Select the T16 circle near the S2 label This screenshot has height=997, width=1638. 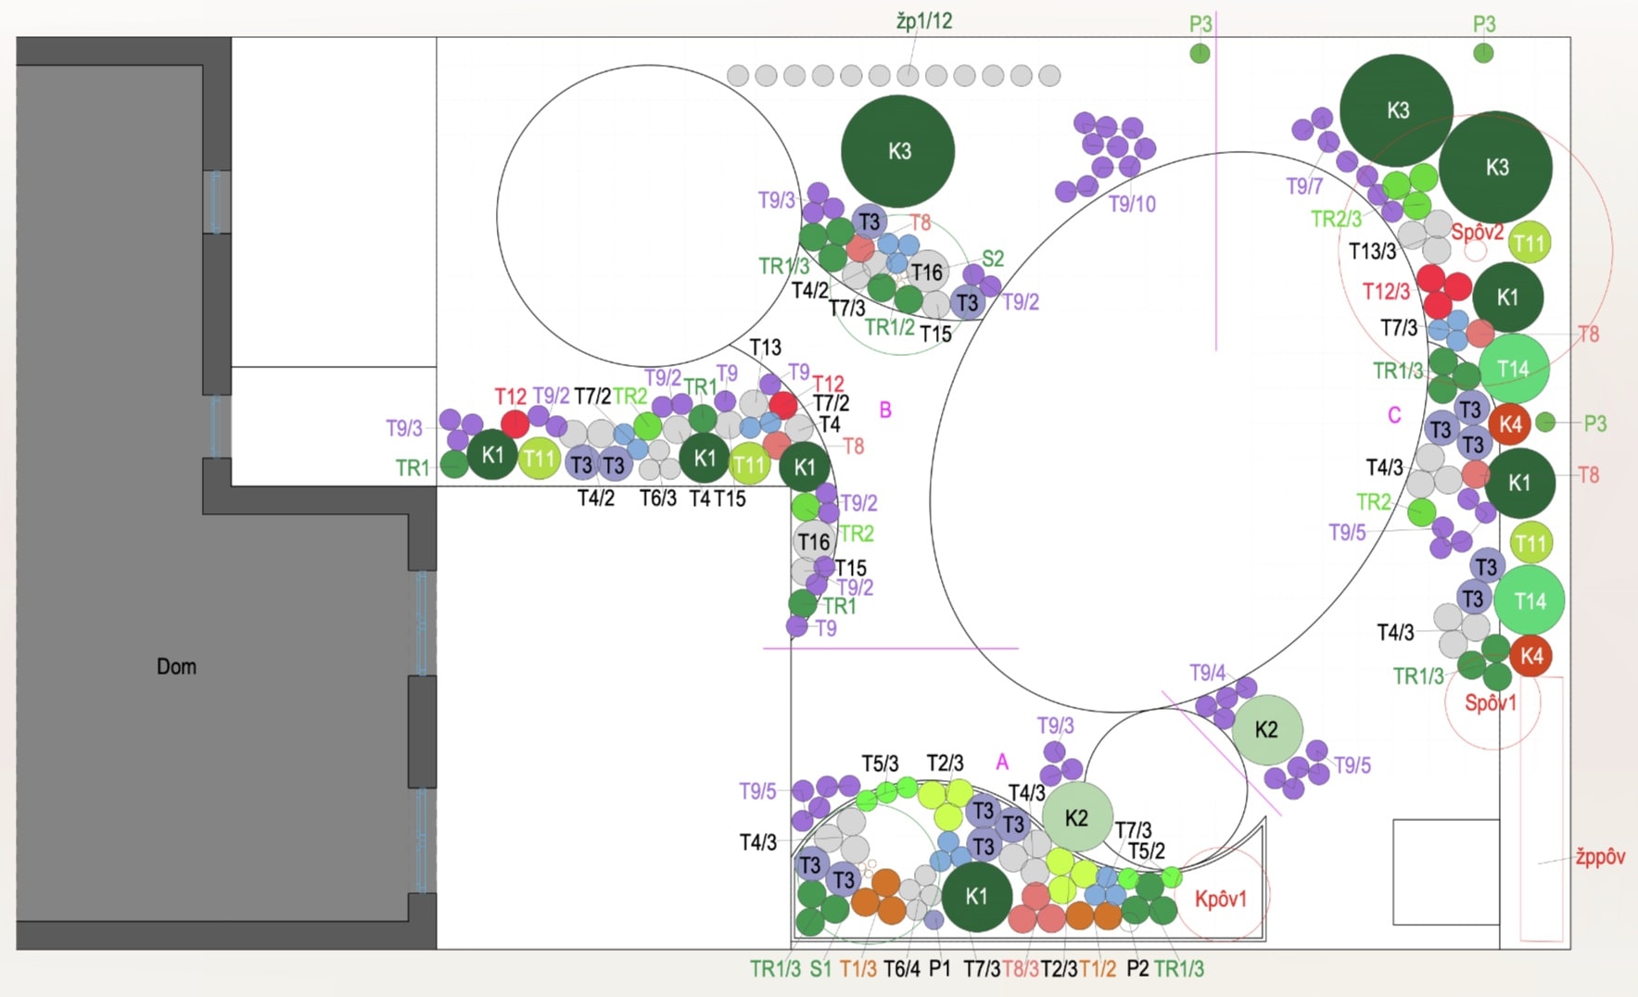coord(927,272)
